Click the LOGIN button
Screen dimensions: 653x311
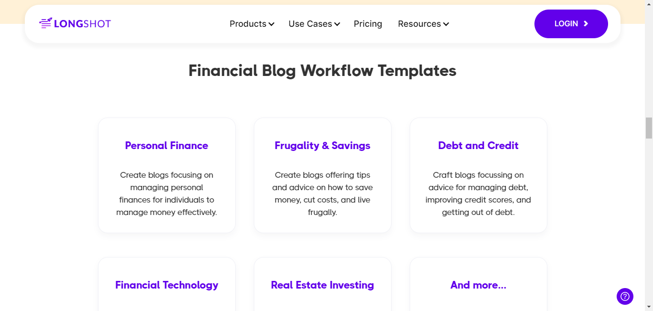point(571,24)
